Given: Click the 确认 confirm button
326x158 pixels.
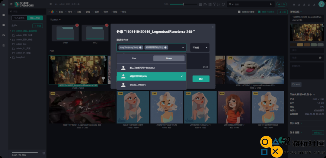Looking at the screenshot, I should point(201,79).
